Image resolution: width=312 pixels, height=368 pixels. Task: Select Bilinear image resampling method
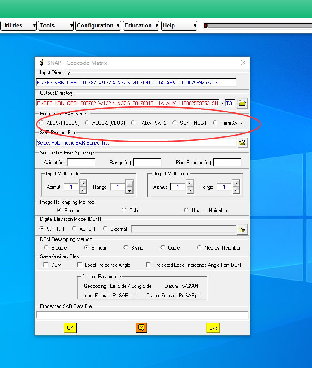59,210
